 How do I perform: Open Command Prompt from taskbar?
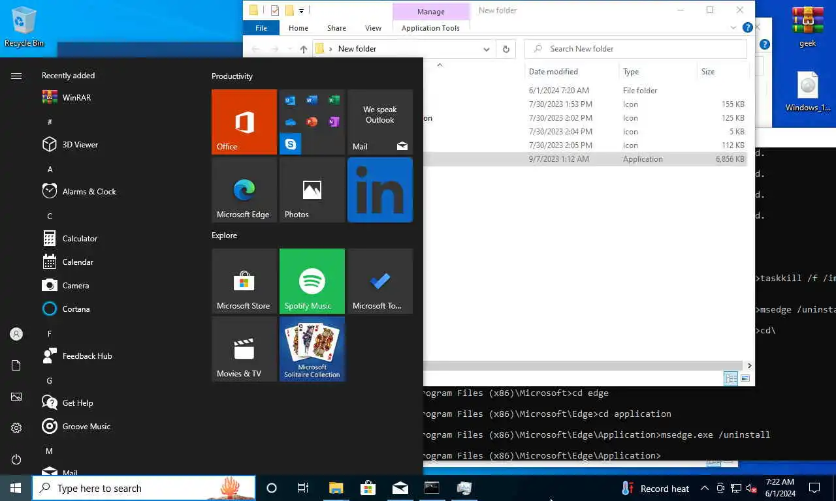(432, 488)
